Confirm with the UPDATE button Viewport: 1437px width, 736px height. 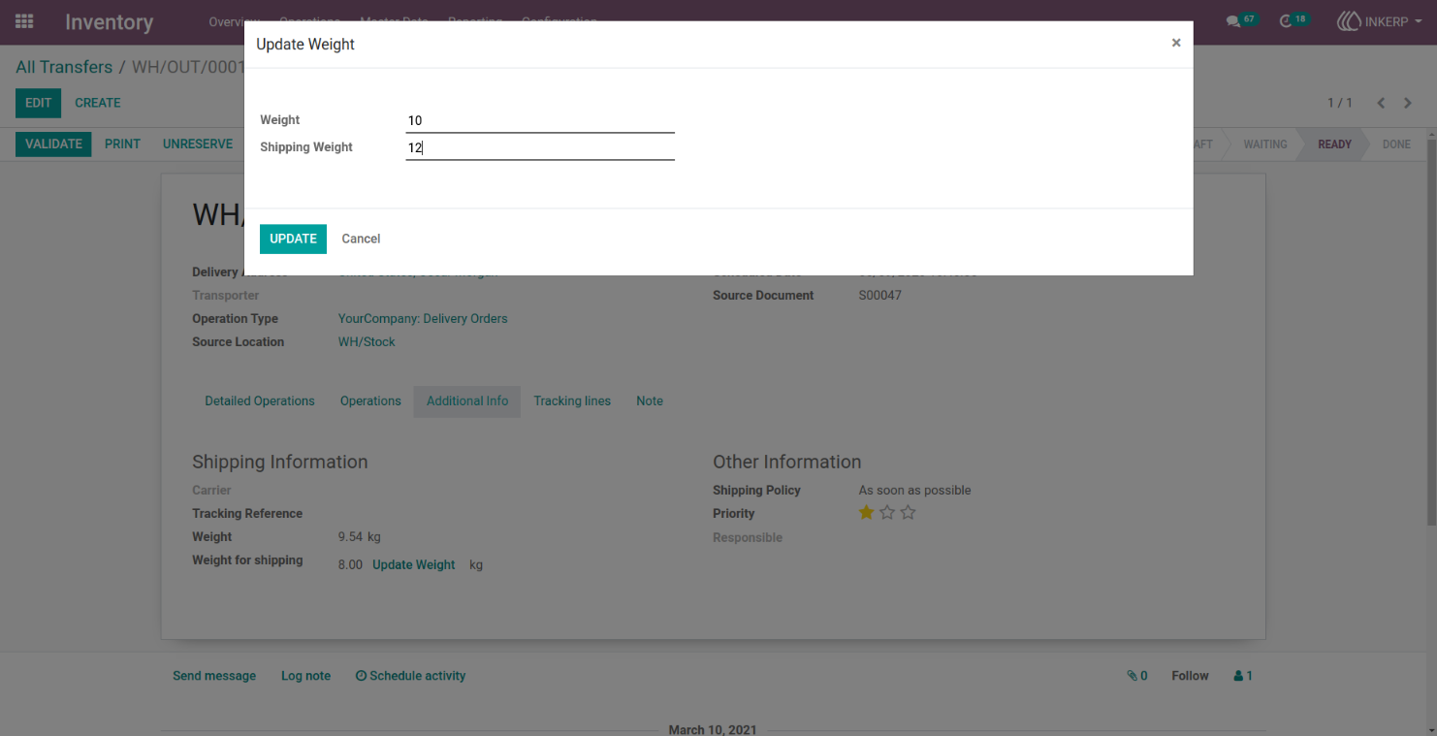pos(293,239)
